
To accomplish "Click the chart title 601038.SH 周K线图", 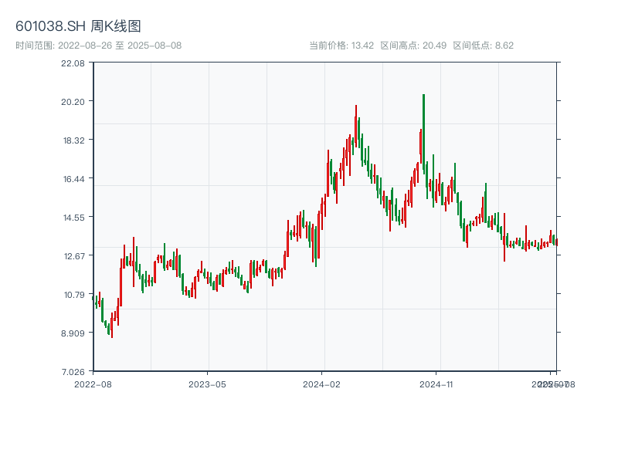I will [x=78, y=26].
